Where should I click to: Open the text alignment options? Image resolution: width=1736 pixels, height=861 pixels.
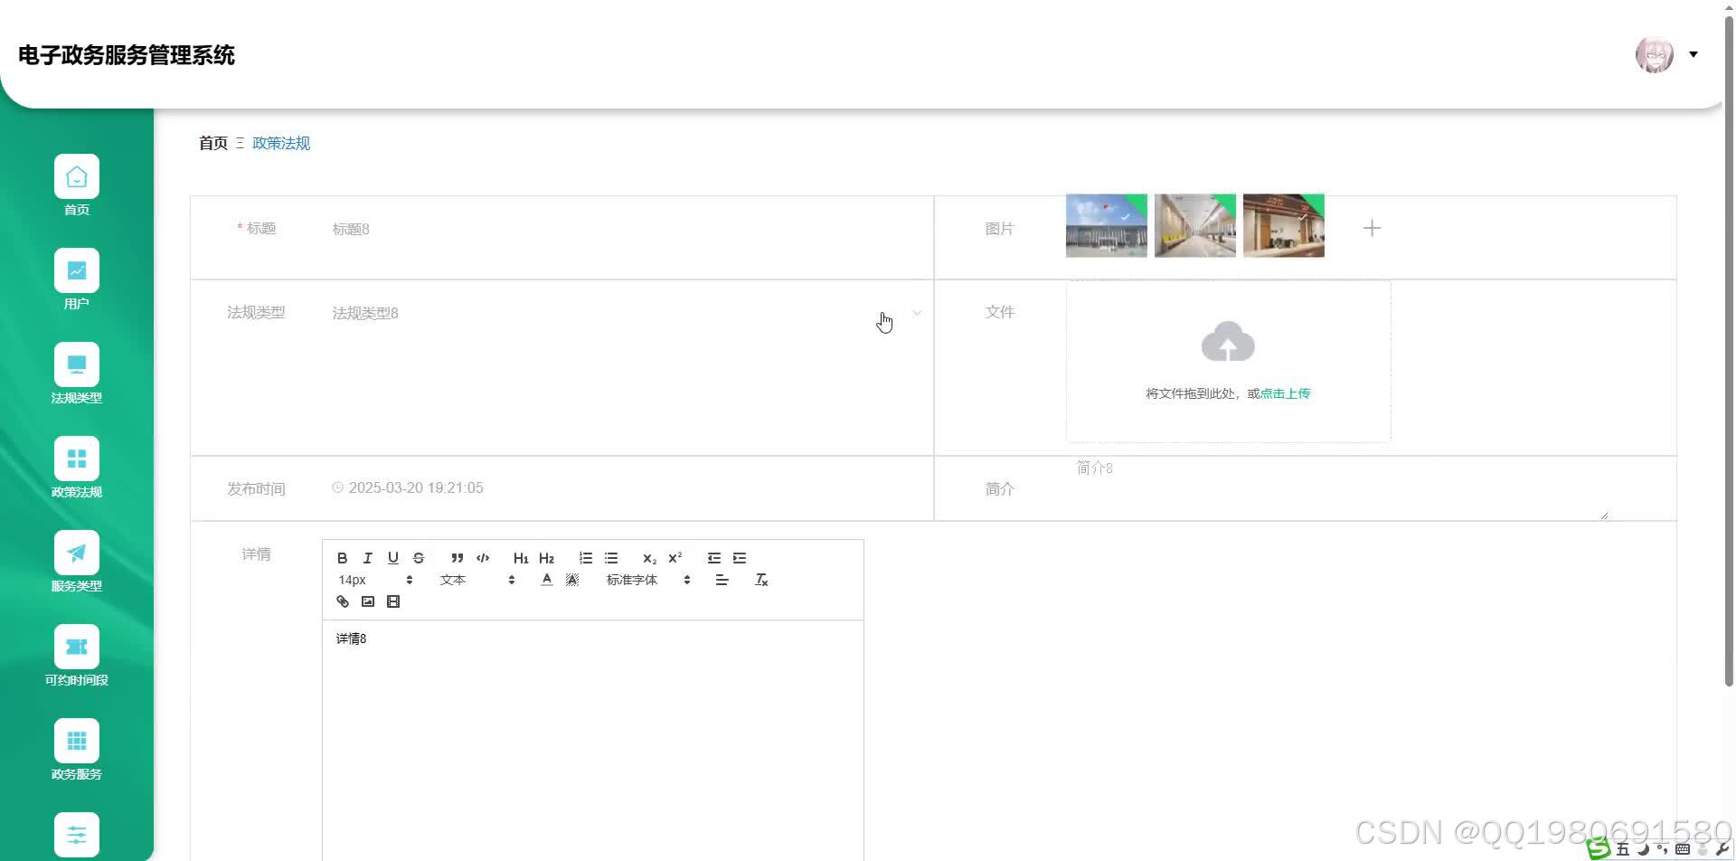tap(722, 580)
